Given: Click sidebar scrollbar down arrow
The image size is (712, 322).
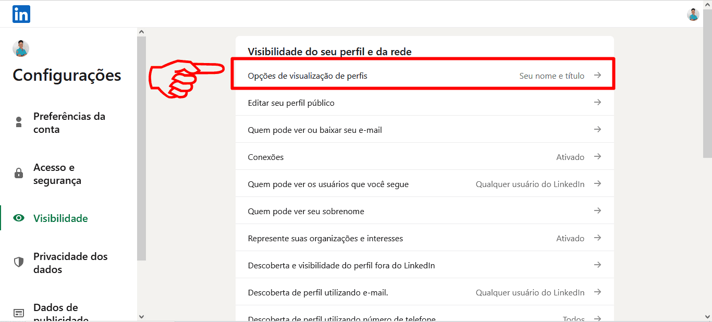Looking at the screenshot, I should point(142,316).
